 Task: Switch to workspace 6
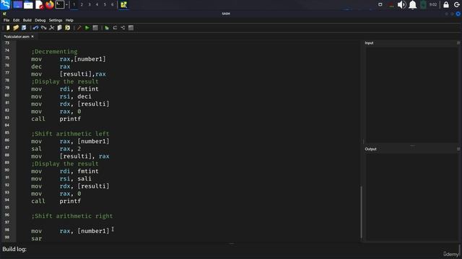(113, 5)
